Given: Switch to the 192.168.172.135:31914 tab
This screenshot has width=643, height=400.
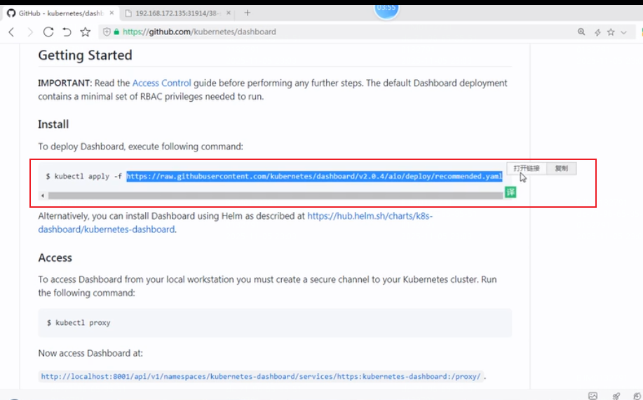Looking at the screenshot, I should click(x=177, y=13).
